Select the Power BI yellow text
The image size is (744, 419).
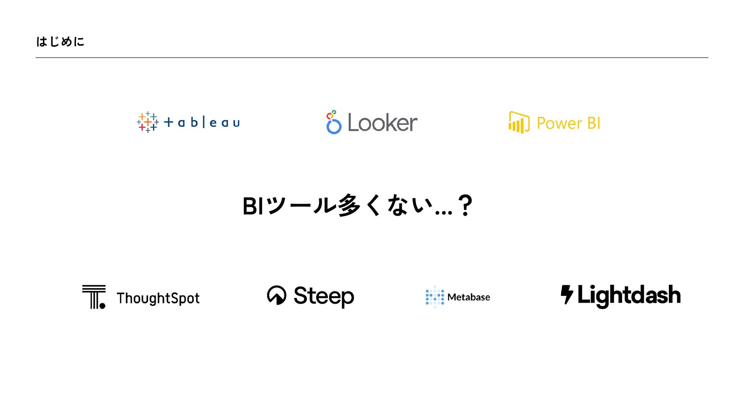coord(568,123)
